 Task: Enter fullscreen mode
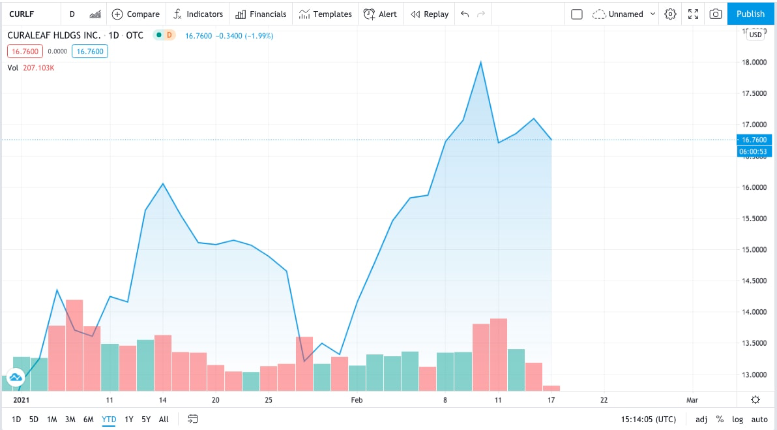[x=694, y=14]
